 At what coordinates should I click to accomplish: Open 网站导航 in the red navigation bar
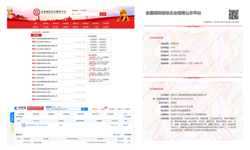point(106,27)
